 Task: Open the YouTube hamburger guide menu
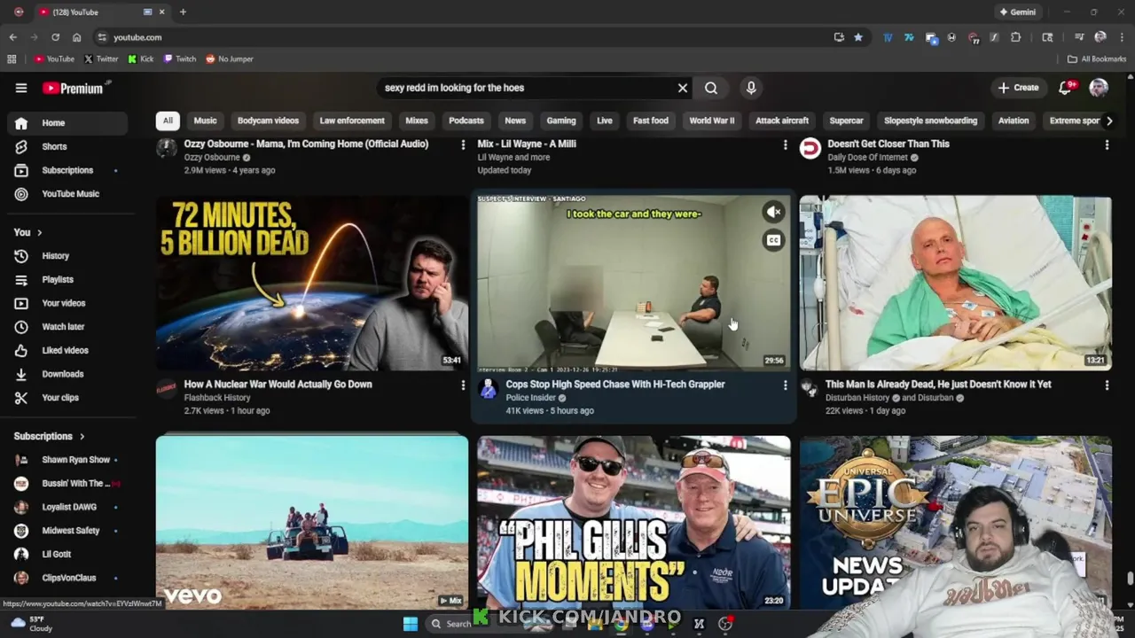pos(21,88)
